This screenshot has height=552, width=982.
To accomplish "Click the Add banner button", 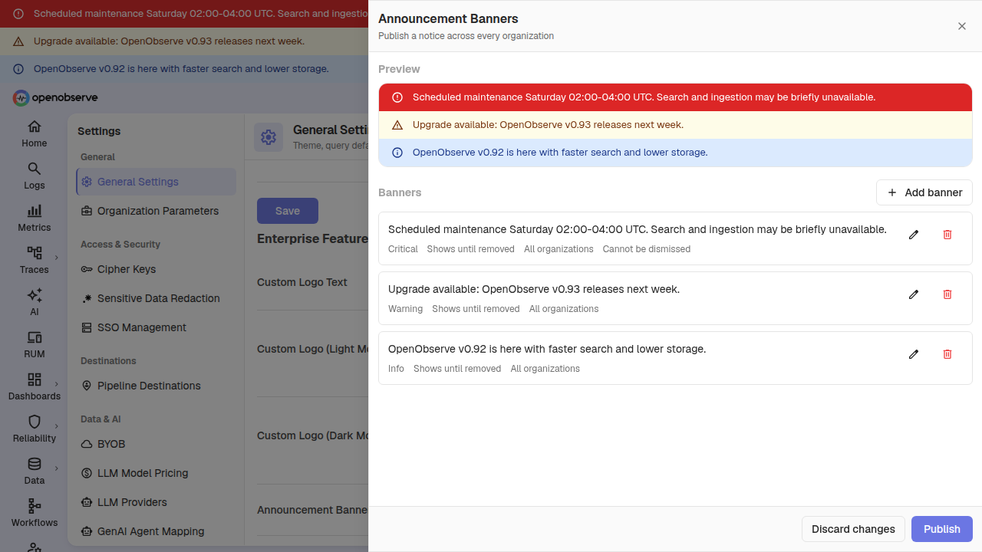I will [924, 192].
